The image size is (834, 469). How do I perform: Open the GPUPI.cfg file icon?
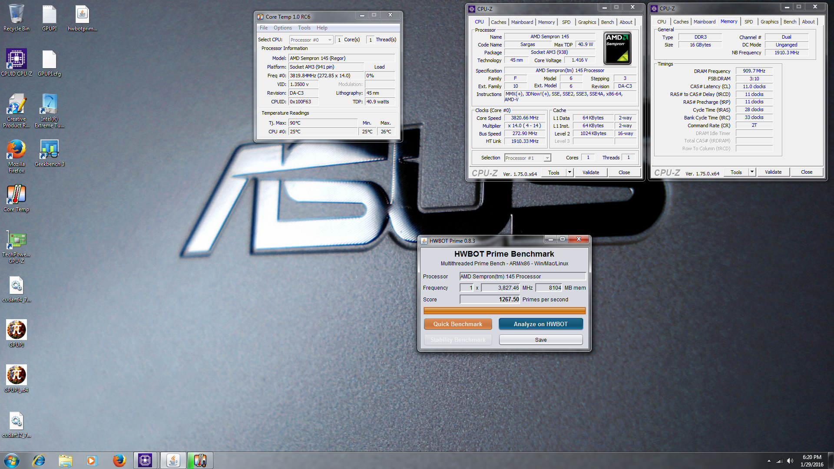[50, 63]
